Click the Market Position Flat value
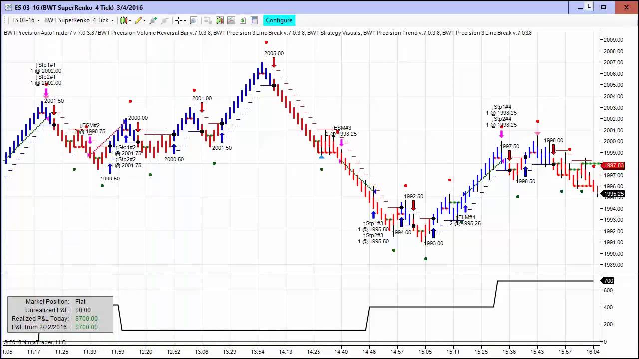The width and height of the screenshot is (639, 359). click(x=80, y=302)
